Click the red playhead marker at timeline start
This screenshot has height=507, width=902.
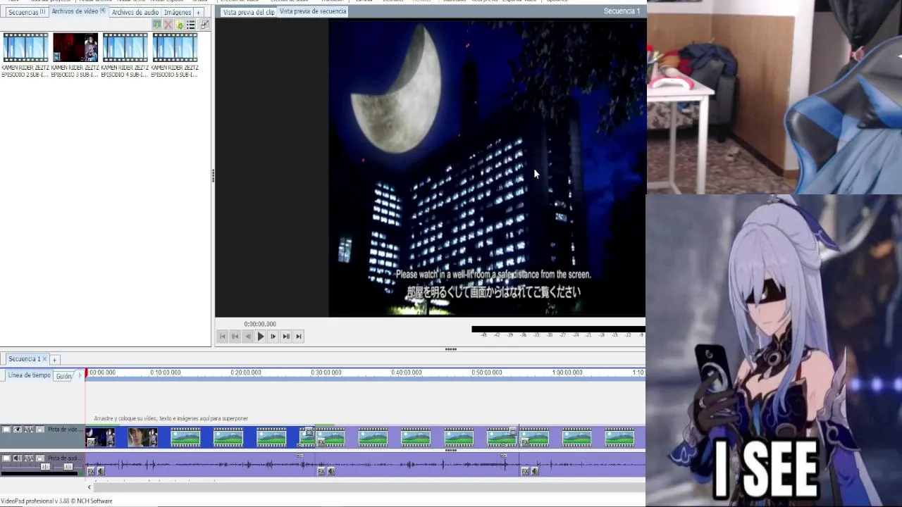86,373
